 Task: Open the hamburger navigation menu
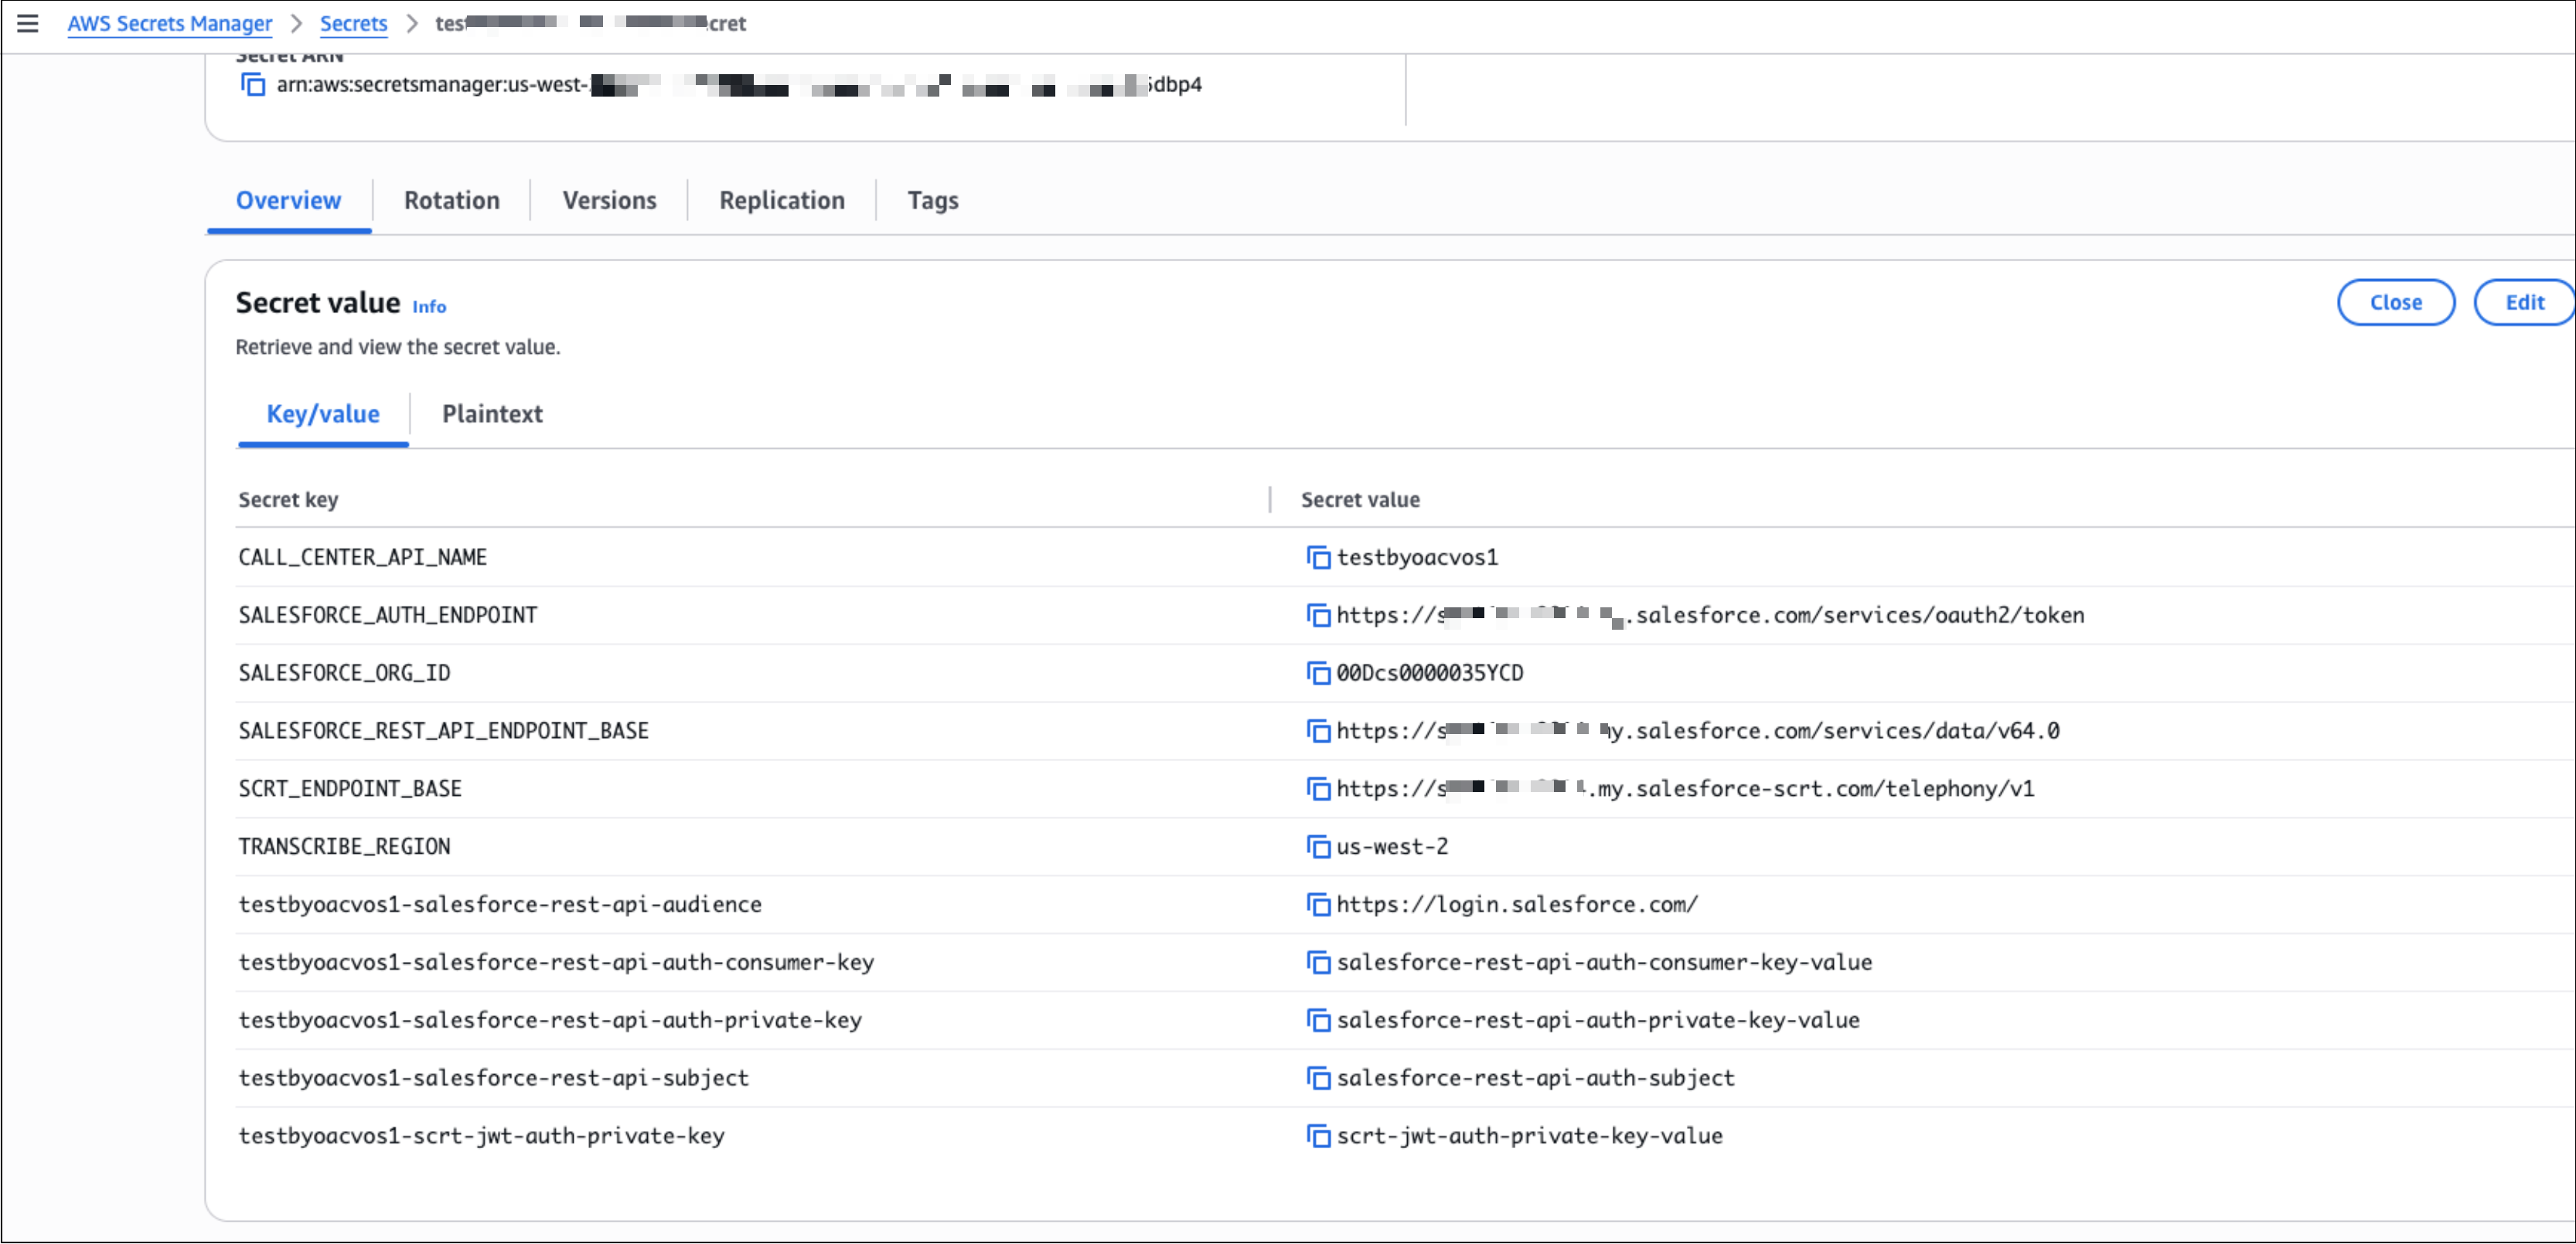pyautogui.click(x=28, y=23)
